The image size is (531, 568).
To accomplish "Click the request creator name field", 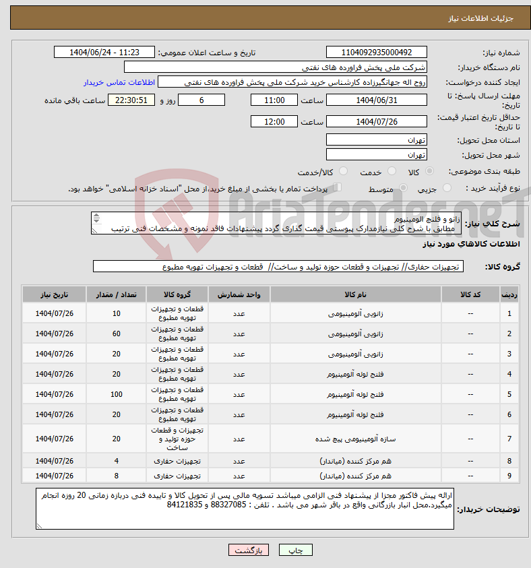I will [x=292, y=82].
